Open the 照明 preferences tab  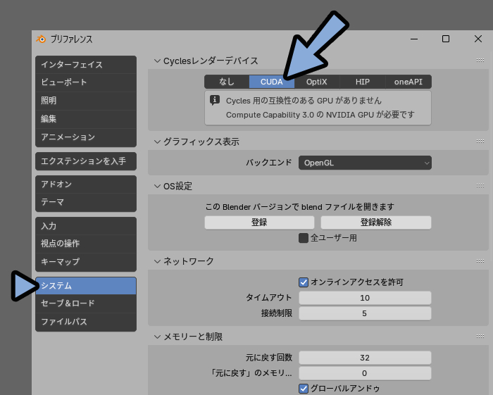pos(86,101)
